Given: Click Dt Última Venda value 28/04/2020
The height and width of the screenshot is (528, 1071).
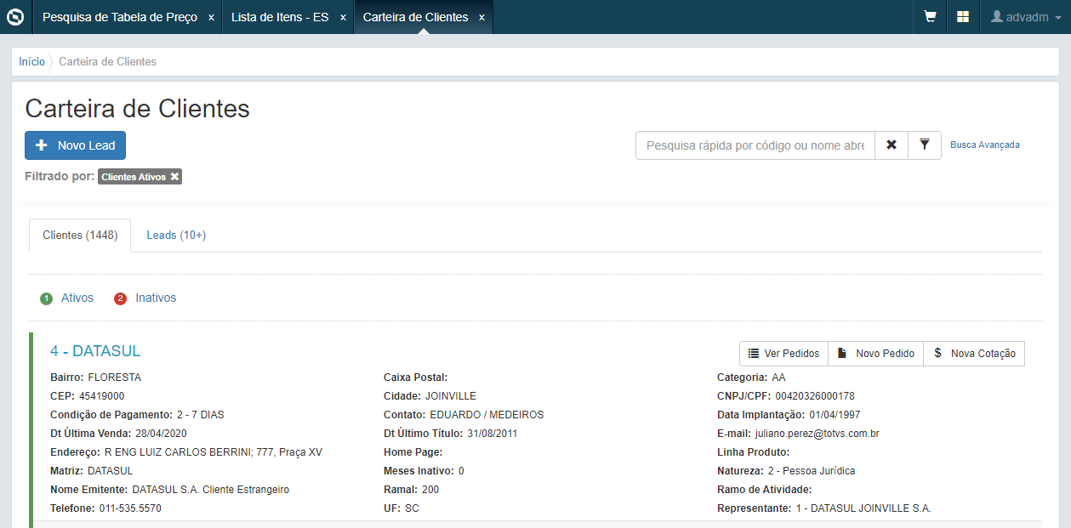Looking at the screenshot, I should point(160,434).
